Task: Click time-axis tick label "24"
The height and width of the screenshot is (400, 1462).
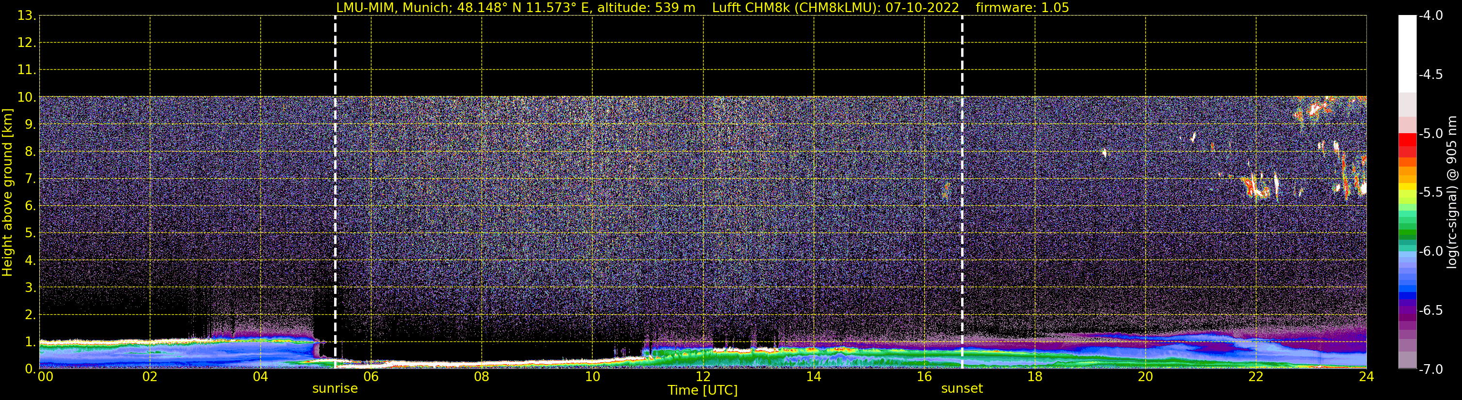Action: coord(1366,377)
